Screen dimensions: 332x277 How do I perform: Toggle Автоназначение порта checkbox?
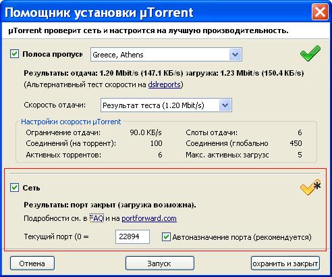click(x=166, y=237)
